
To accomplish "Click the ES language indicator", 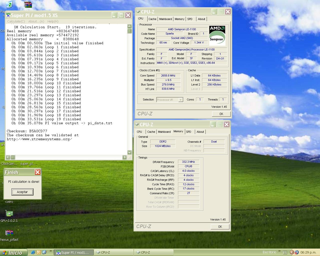I will 285,252.
